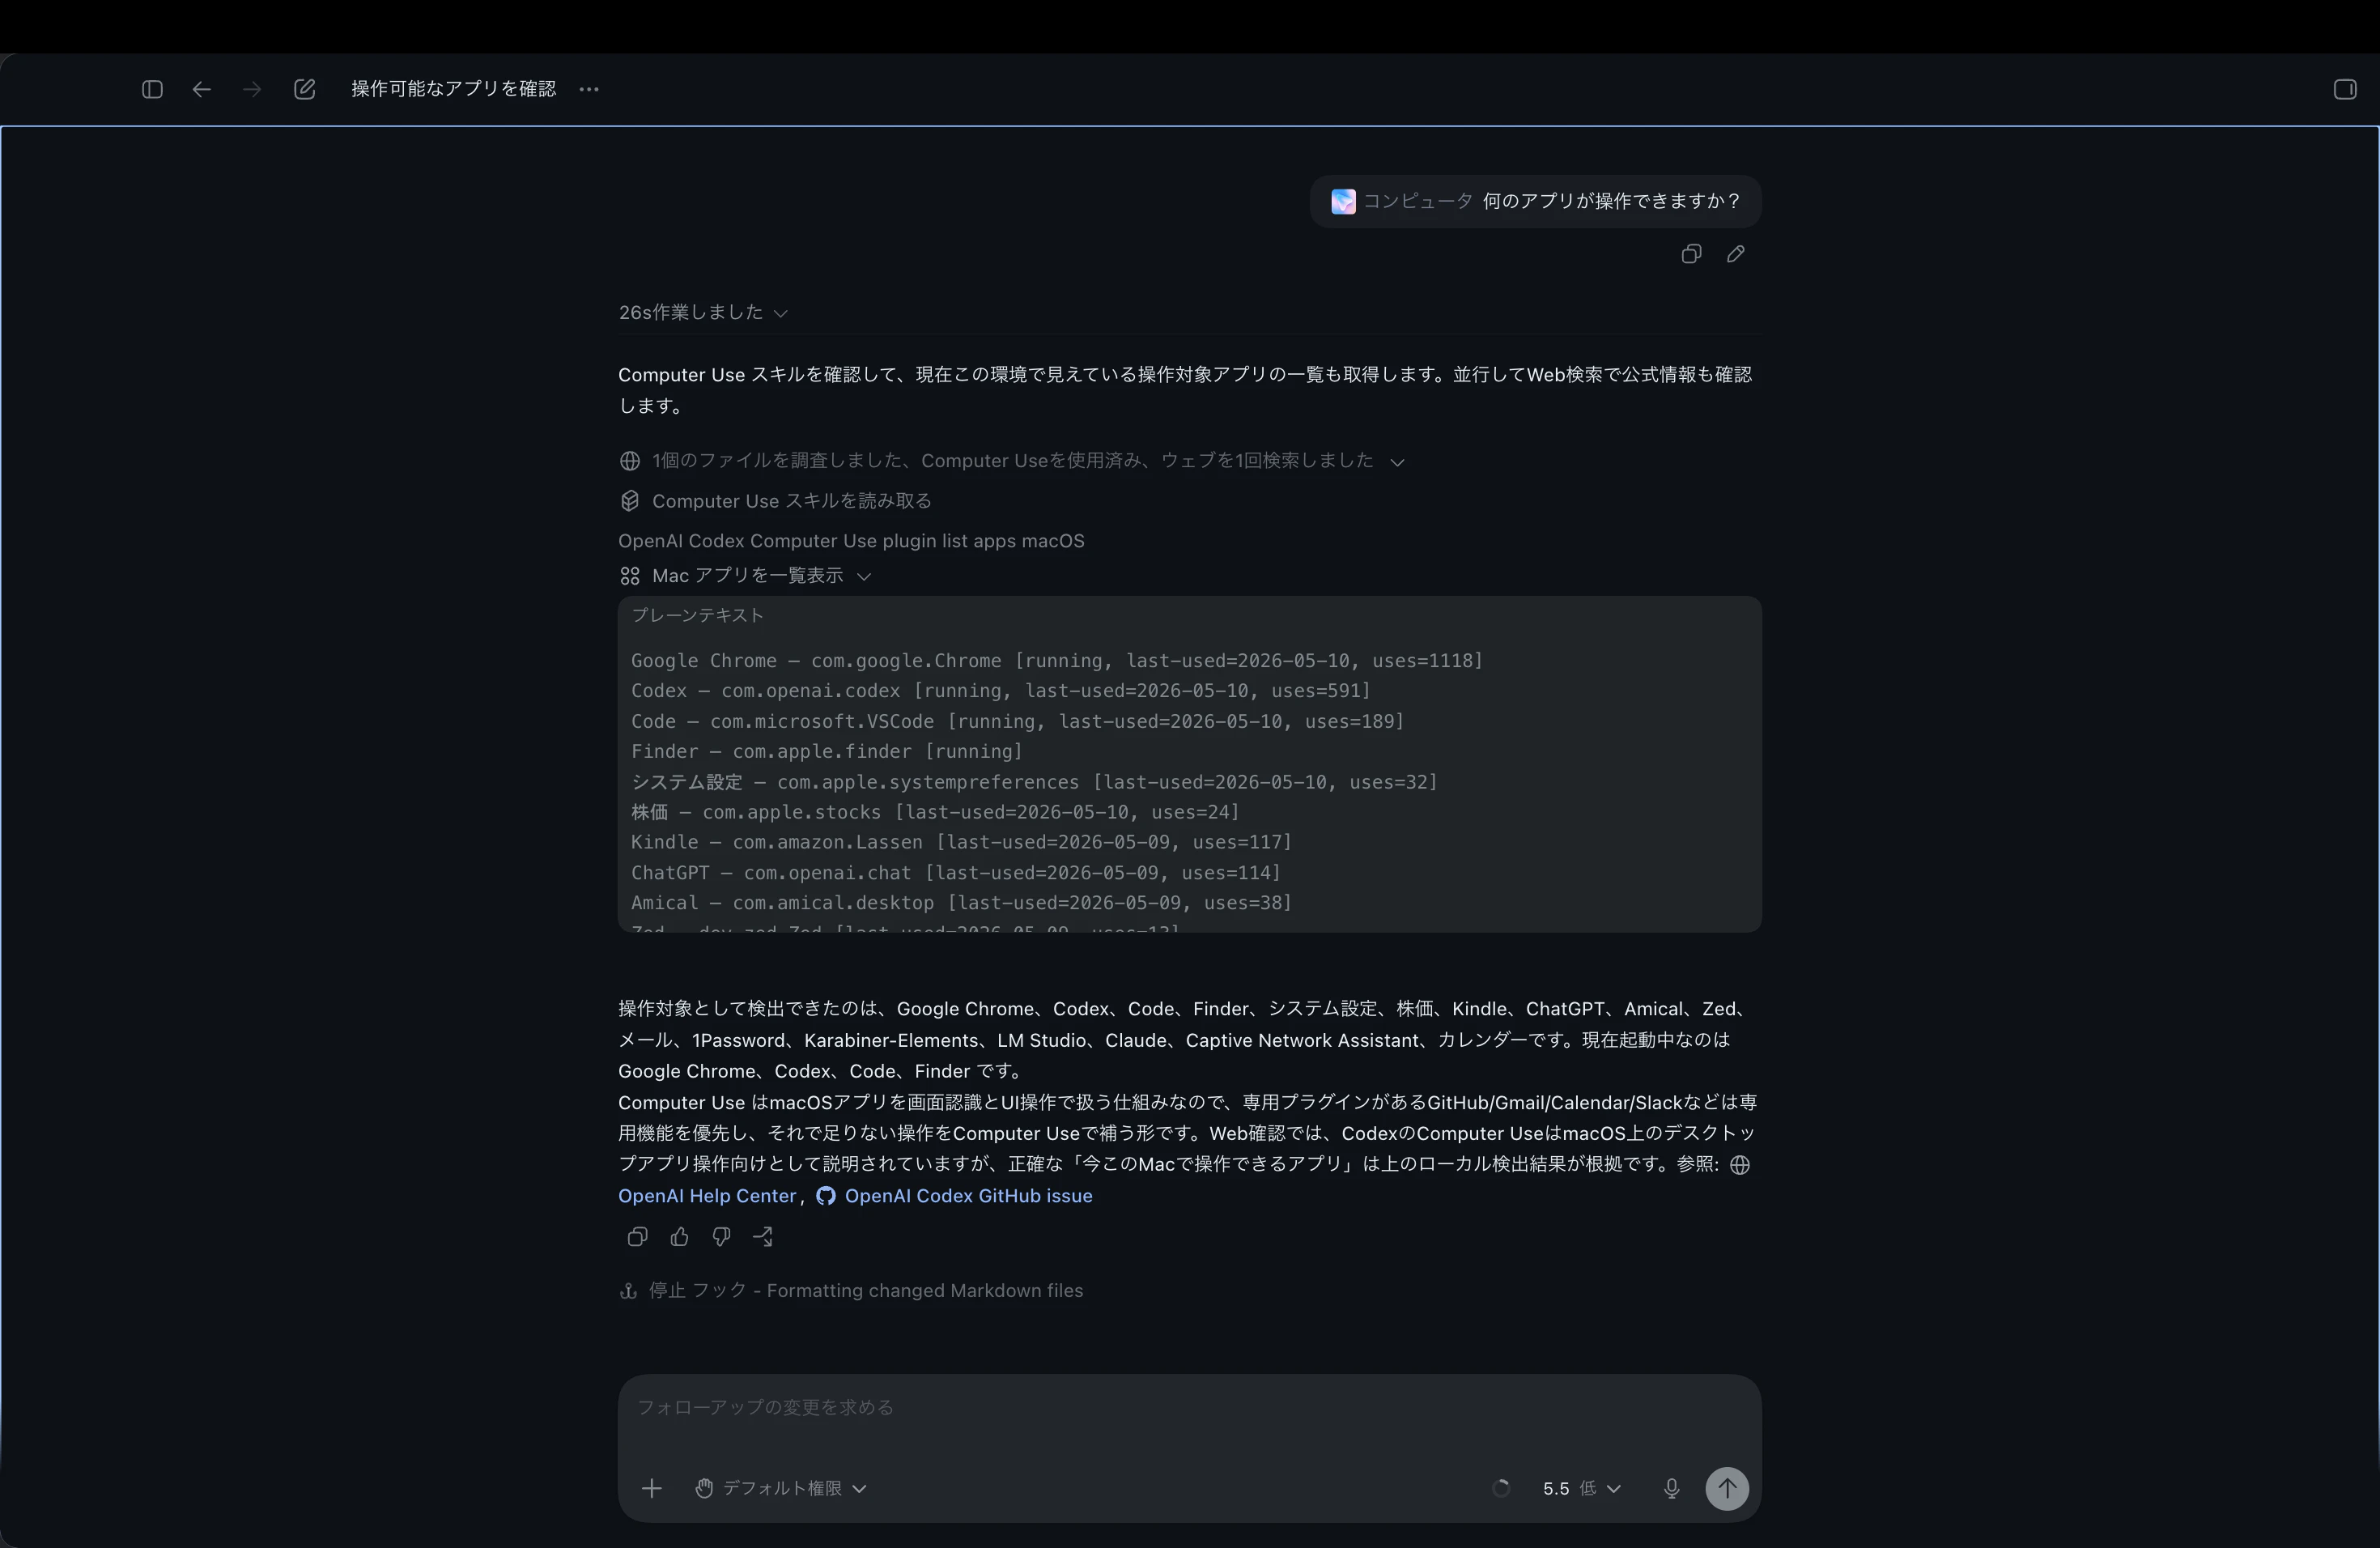Click the anchor icon beside 停止 フック
Viewport: 2380px width, 1548px height.
pos(628,1291)
